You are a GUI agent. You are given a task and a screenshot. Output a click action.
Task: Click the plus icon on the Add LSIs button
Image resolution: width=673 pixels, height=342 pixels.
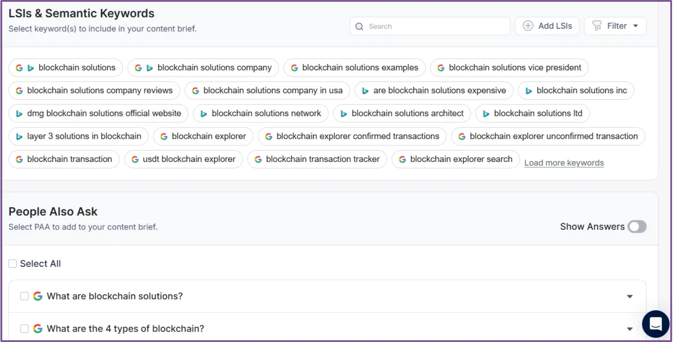click(528, 26)
